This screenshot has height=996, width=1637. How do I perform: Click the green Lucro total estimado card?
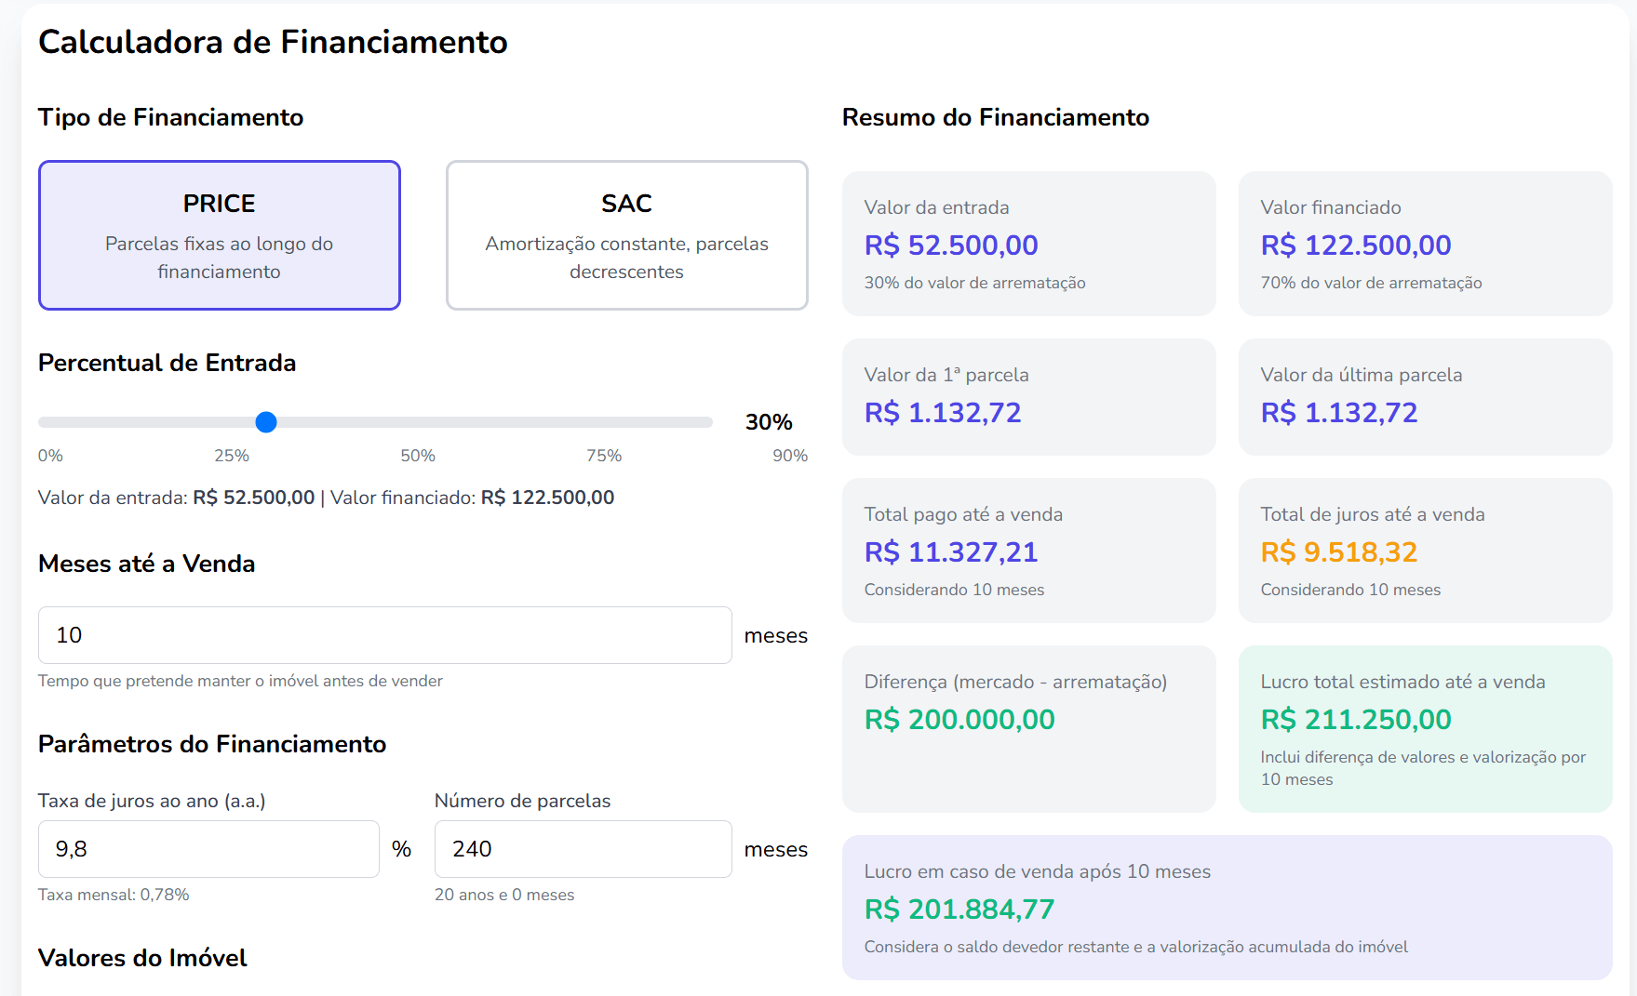tap(1425, 728)
